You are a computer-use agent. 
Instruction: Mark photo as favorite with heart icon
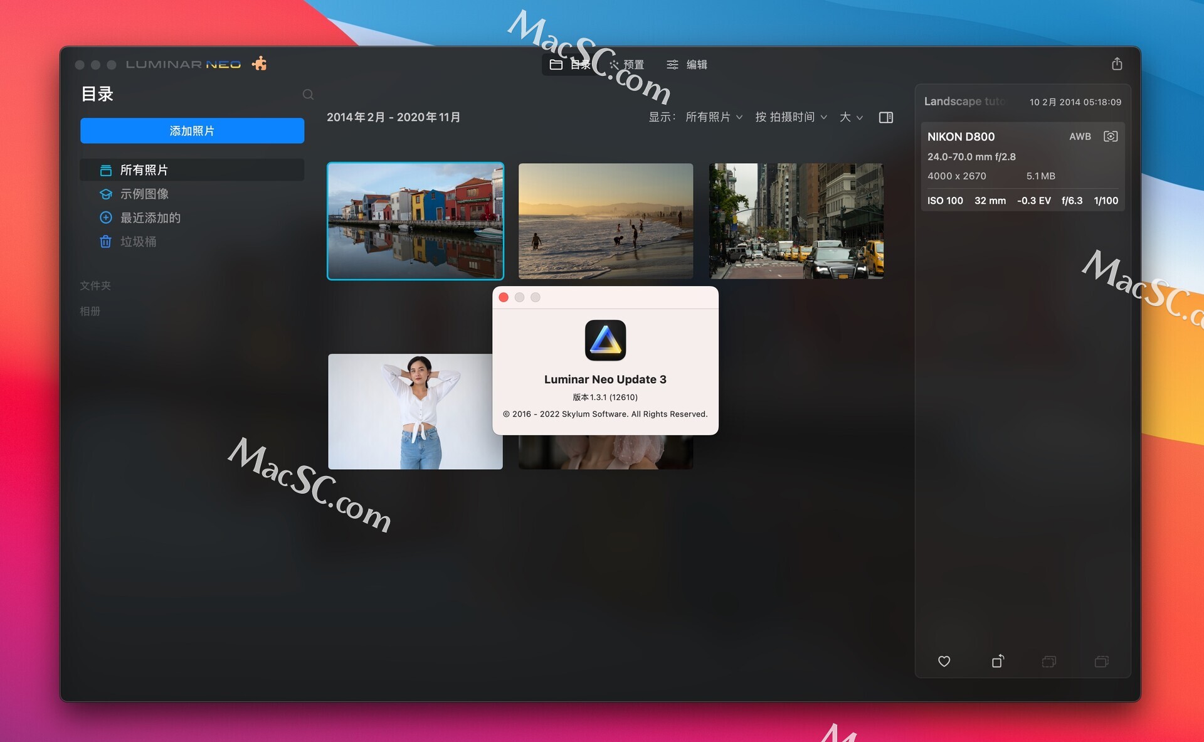click(944, 661)
